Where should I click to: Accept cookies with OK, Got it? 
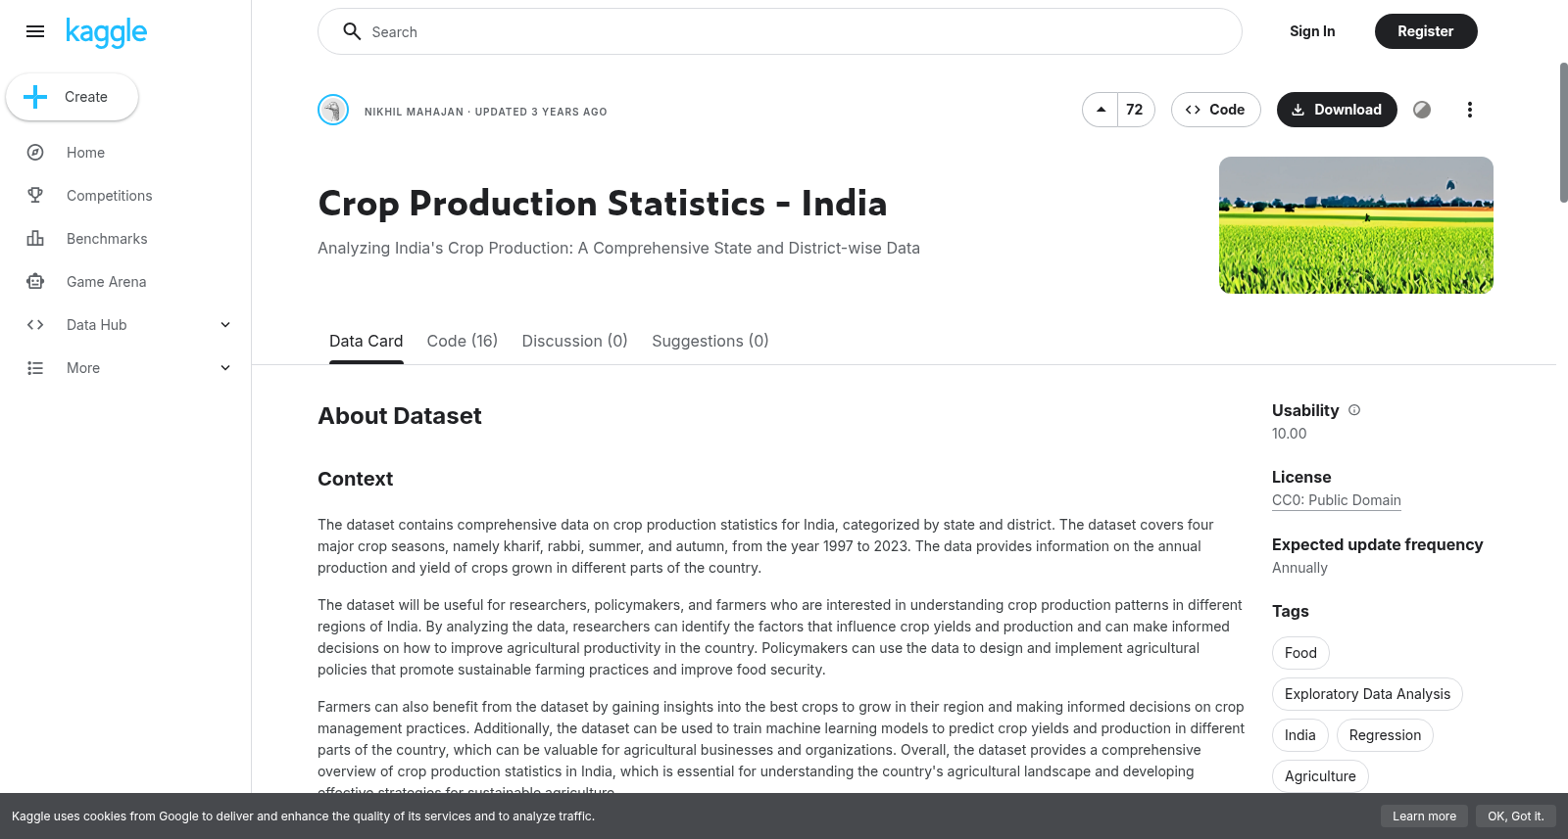click(1515, 816)
